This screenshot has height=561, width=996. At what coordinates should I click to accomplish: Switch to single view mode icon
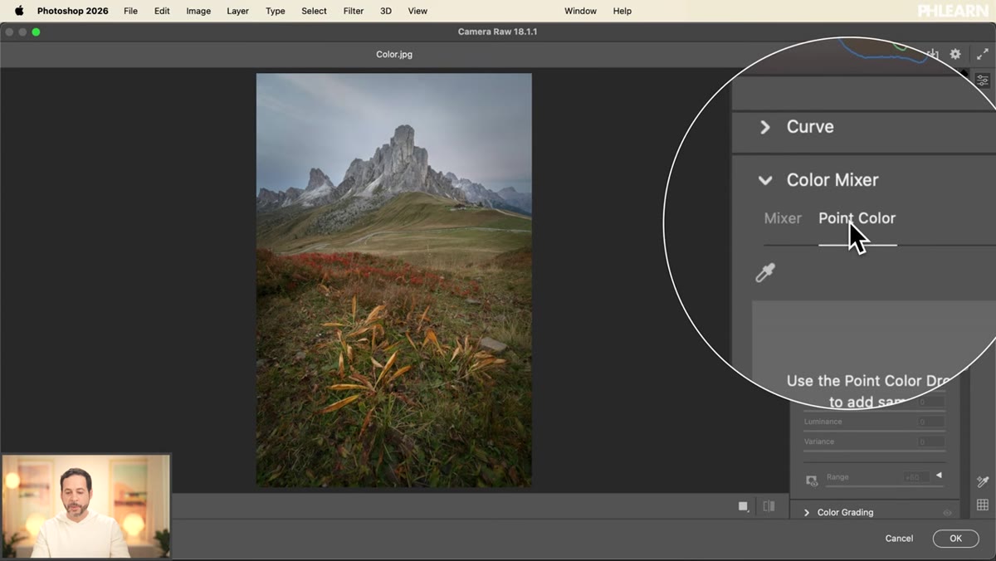pyautogui.click(x=744, y=506)
